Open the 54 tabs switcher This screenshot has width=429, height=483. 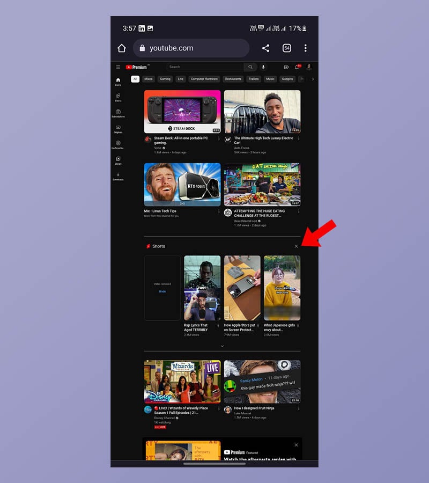point(287,48)
